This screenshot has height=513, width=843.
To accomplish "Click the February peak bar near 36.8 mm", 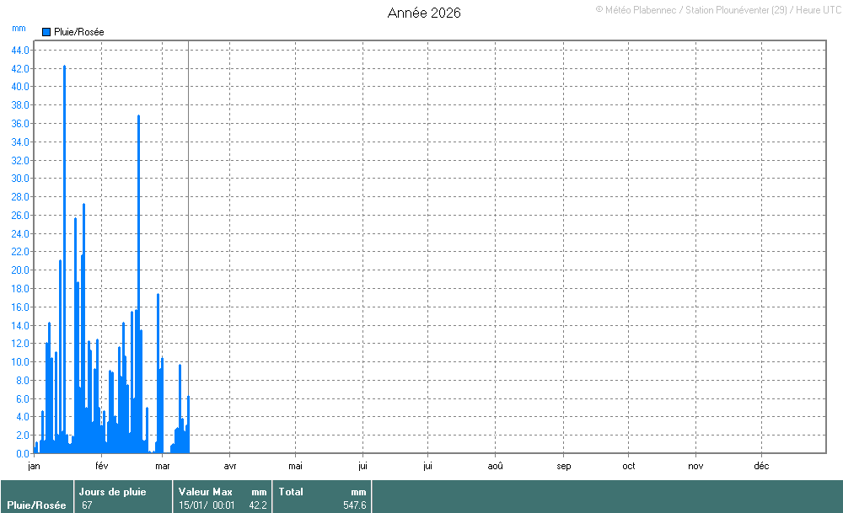I will (x=138, y=116).
